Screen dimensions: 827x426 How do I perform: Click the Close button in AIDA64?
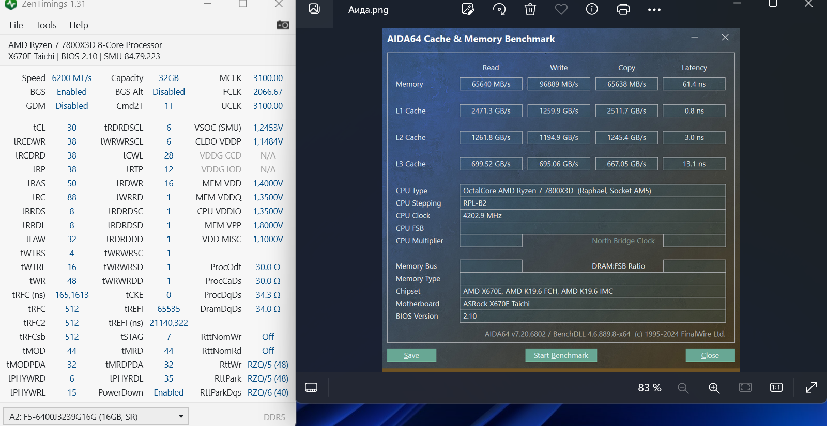click(x=710, y=355)
